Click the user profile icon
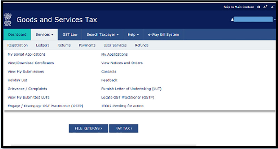278x149 pixels. [232, 20]
